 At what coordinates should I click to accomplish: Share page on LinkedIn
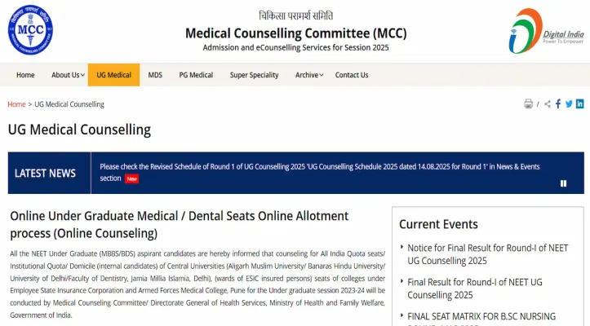click(x=579, y=104)
